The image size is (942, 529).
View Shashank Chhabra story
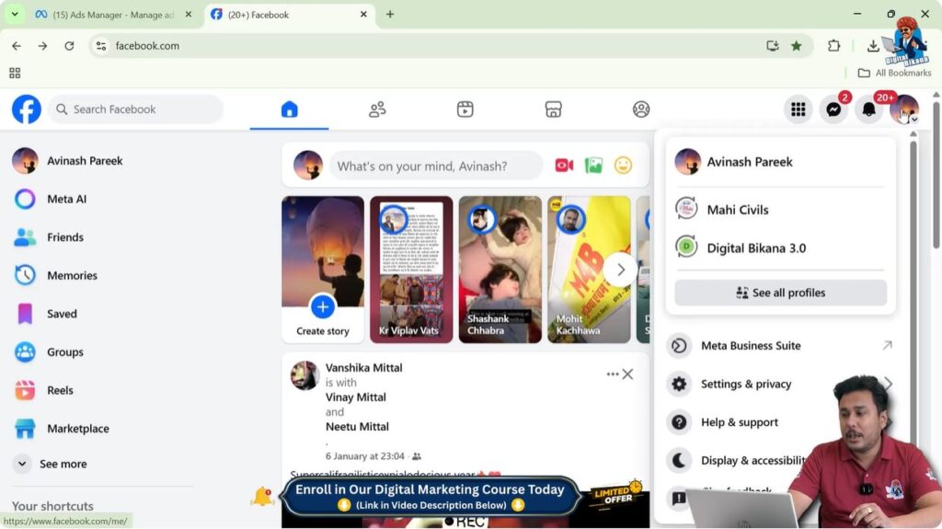click(x=500, y=270)
